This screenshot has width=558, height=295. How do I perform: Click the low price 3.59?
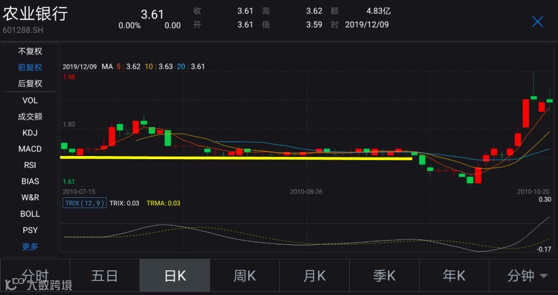(314, 25)
